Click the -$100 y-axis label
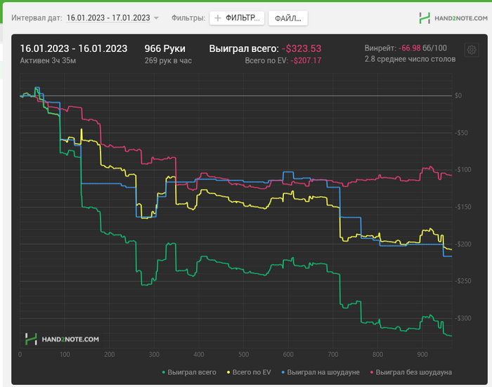Image resolution: width=492 pixels, height=387 pixels. coord(463,170)
